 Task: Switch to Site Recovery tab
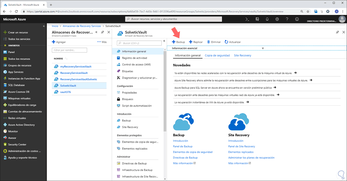click(243, 55)
